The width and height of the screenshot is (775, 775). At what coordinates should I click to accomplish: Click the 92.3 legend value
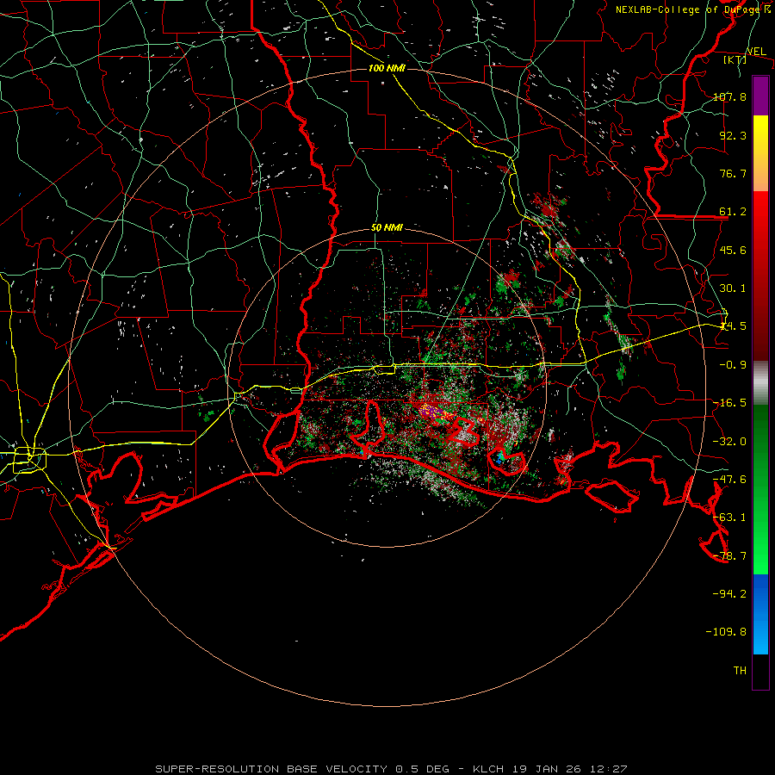(x=733, y=135)
